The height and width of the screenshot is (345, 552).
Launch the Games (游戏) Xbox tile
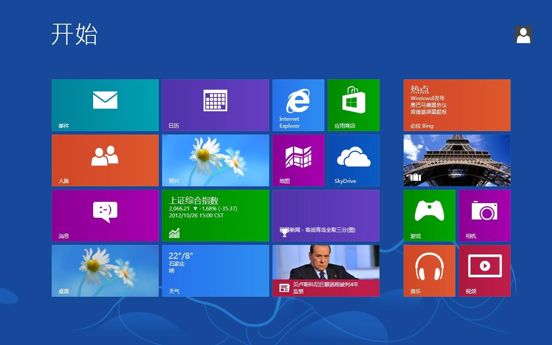[429, 215]
